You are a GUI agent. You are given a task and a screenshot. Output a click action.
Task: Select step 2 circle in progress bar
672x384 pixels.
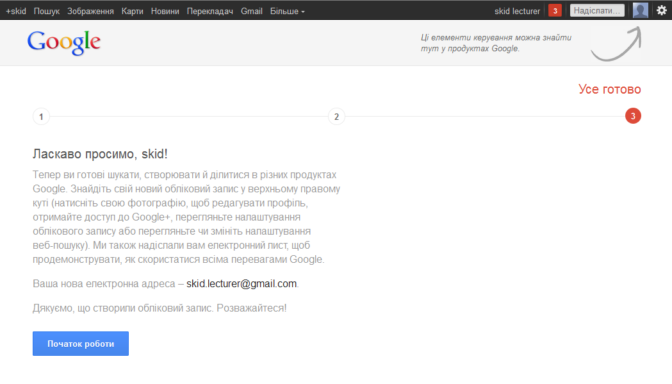coord(336,116)
